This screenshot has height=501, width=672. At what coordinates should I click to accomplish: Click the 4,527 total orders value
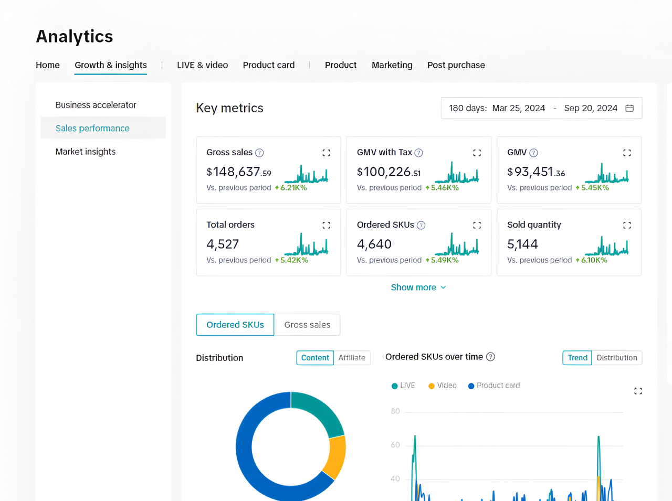pyautogui.click(x=223, y=244)
